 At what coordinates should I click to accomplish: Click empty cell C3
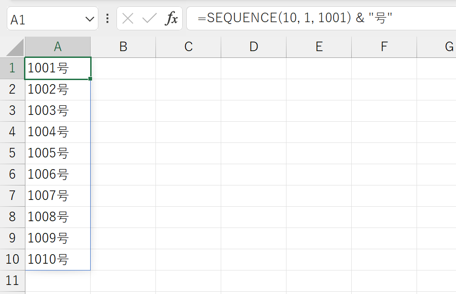pyautogui.click(x=188, y=110)
